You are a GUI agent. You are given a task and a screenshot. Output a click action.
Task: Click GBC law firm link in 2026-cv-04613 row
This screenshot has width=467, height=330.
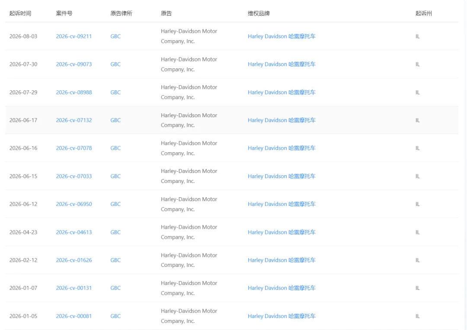click(x=115, y=232)
